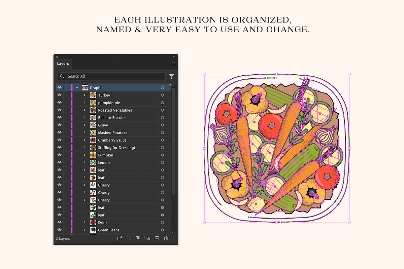Image resolution: width=404 pixels, height=269 pixels.
Task: Click the Create New Layer icon
Action: (x=157, y=238)
